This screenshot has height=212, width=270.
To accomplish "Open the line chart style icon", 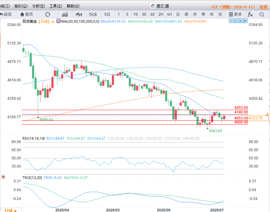I will point(65,14).
